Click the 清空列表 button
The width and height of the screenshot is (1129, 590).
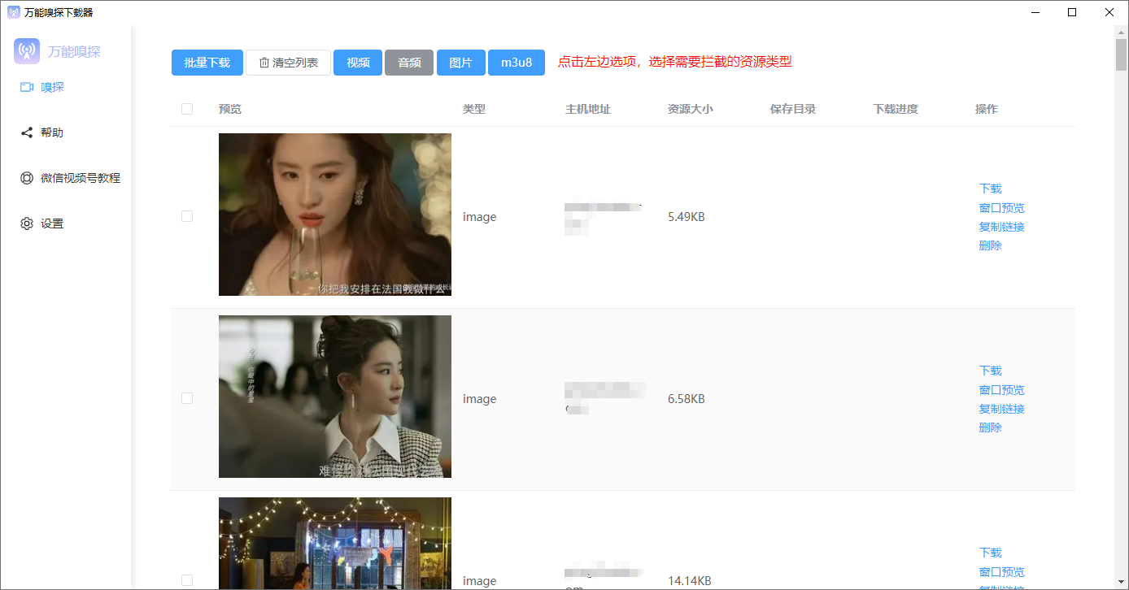288,63
